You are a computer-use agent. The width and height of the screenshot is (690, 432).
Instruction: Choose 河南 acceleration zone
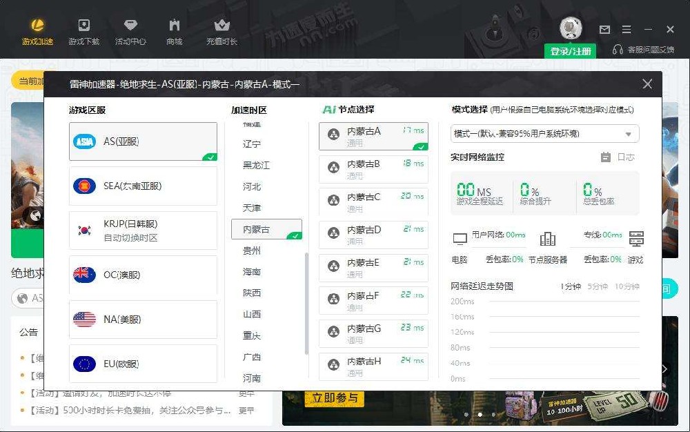pyautogui.click(x=252, y=378)
